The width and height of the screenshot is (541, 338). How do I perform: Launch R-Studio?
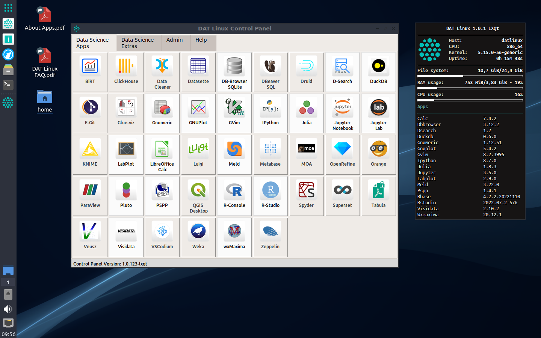[x=270, y=196]
